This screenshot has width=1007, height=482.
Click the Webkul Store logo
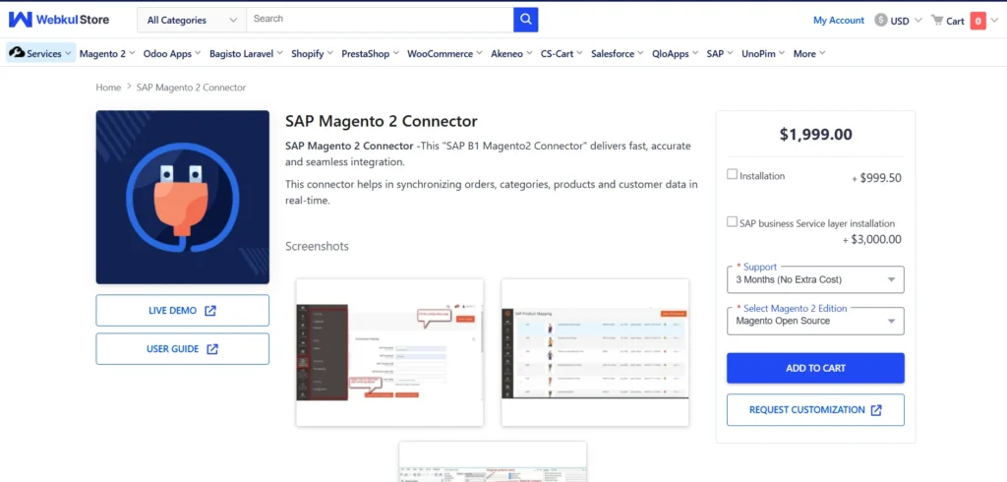(58, 20)
